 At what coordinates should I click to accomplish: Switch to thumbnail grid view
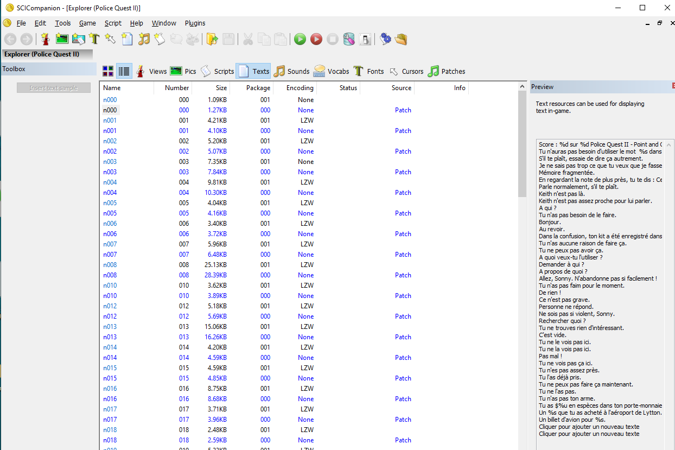coord(108,71)
